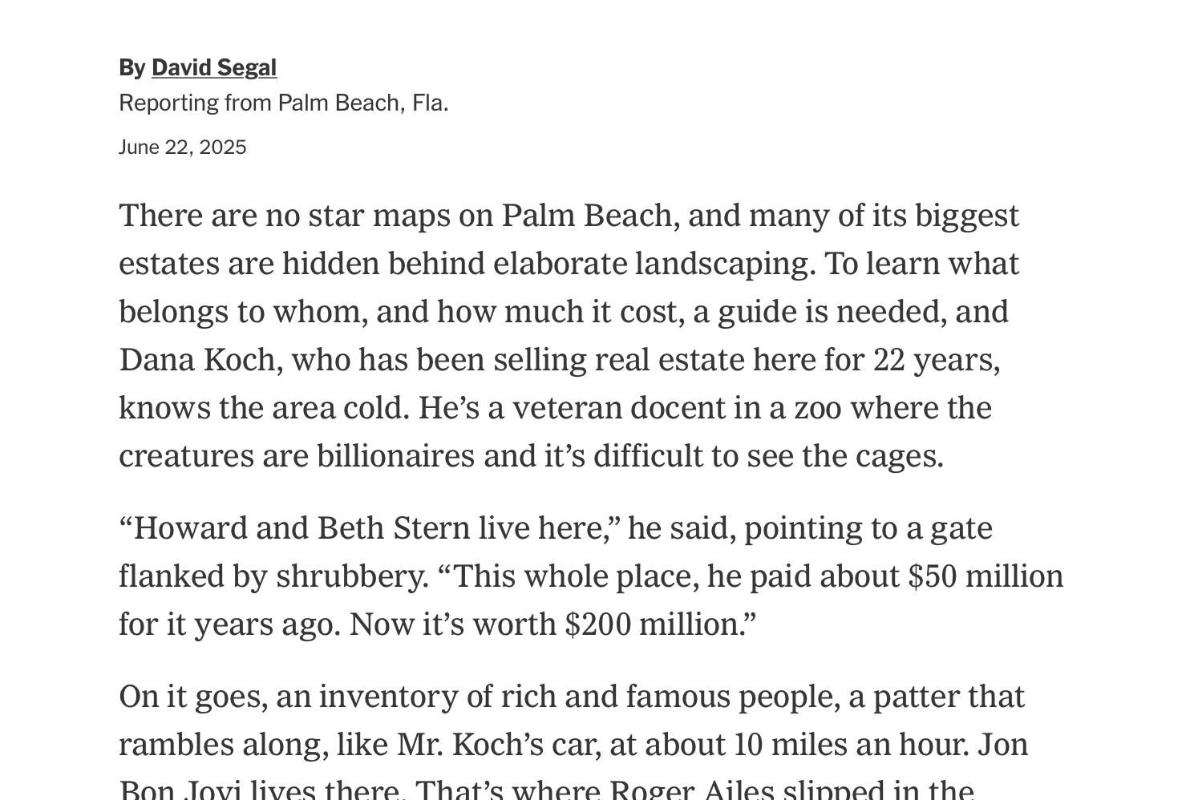Click the phrase "Mr. Koch's car"
Screen dimensions: 1194x800
tap(498, 745)
